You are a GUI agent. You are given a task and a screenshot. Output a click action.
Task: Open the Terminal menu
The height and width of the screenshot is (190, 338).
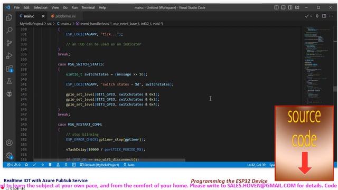[x=88, y=7]
